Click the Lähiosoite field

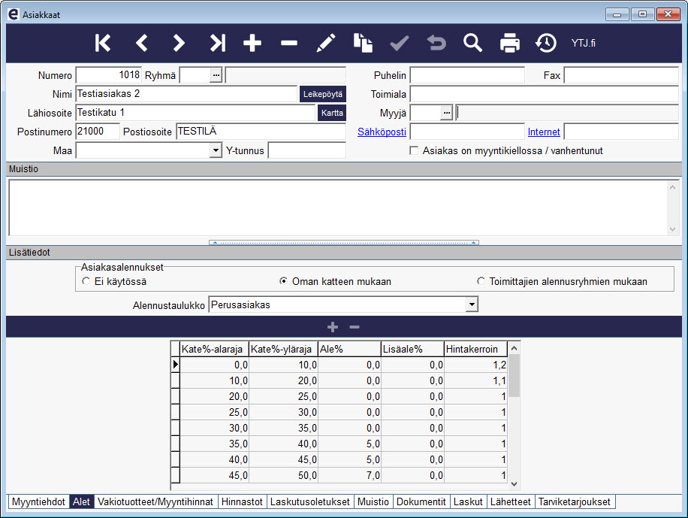coord(196,113)
